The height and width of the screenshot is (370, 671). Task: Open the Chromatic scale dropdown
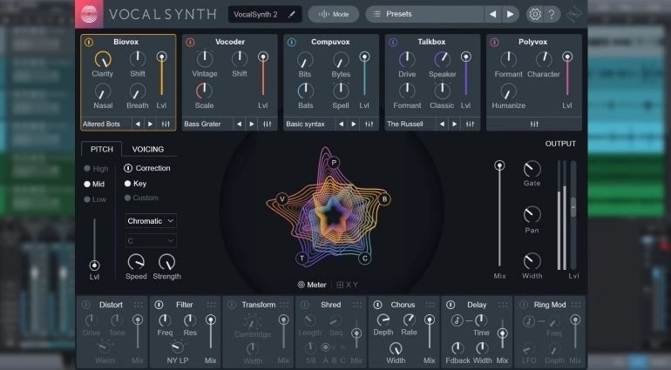[x=151, y=220]
